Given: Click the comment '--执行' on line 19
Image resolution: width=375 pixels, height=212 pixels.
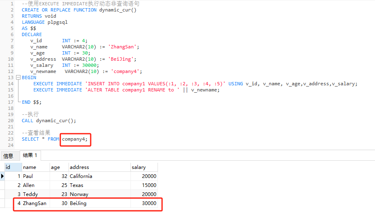Looking at the screenshot, I should (30, 114).
